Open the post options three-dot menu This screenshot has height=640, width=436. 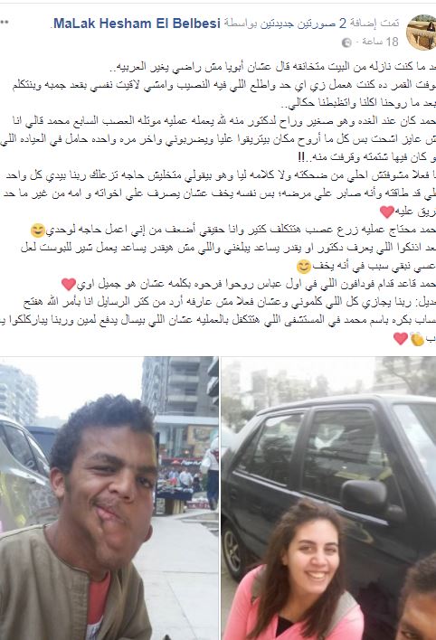click(5, 22)
